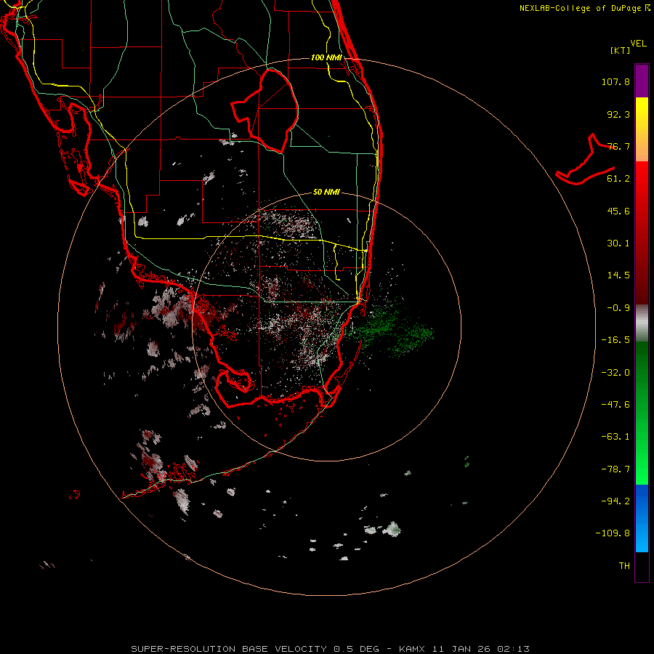
Task: Select the 30.1 velocity scale value
Action: pyautogui.click(x=618, y=243)
